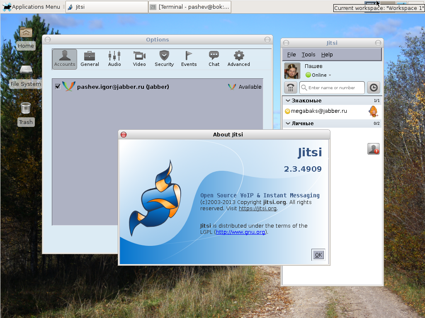
Task: Open the File menu in Jitsi
Action: coord(291,54)
